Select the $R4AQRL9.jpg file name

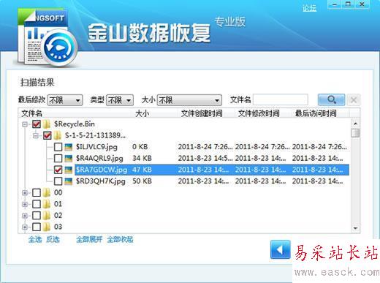click(99, 158)
